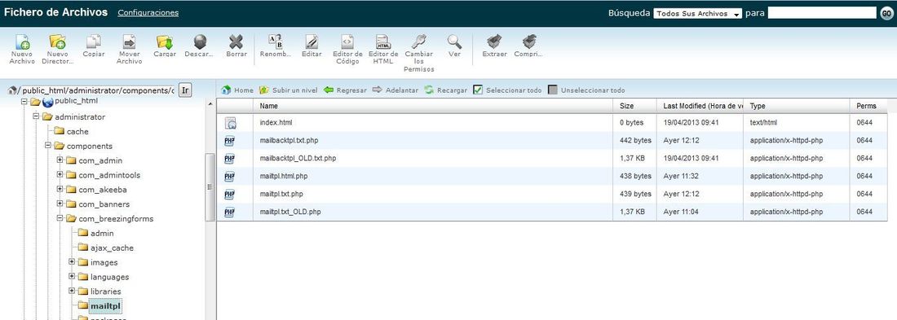Click PHP icon of mailtpl.txt_OLD.php
Image resolution: width=897 pixels, height=320 pixels.
point(230,212)
